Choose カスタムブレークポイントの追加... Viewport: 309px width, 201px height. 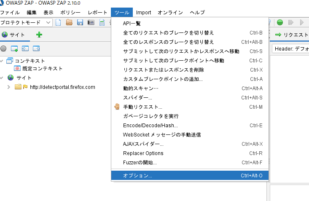coord(190,79)
